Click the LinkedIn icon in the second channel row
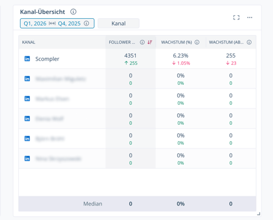 27,79
